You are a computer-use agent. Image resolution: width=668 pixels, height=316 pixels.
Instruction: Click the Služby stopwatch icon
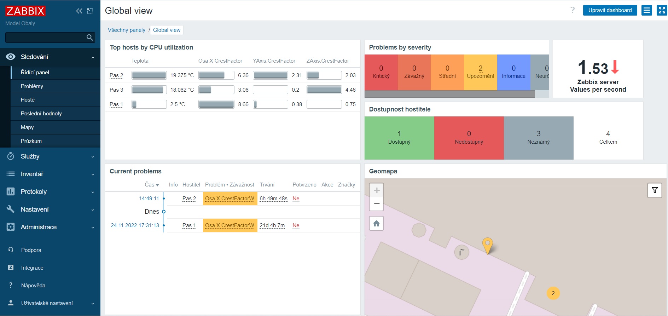point(11,156)
